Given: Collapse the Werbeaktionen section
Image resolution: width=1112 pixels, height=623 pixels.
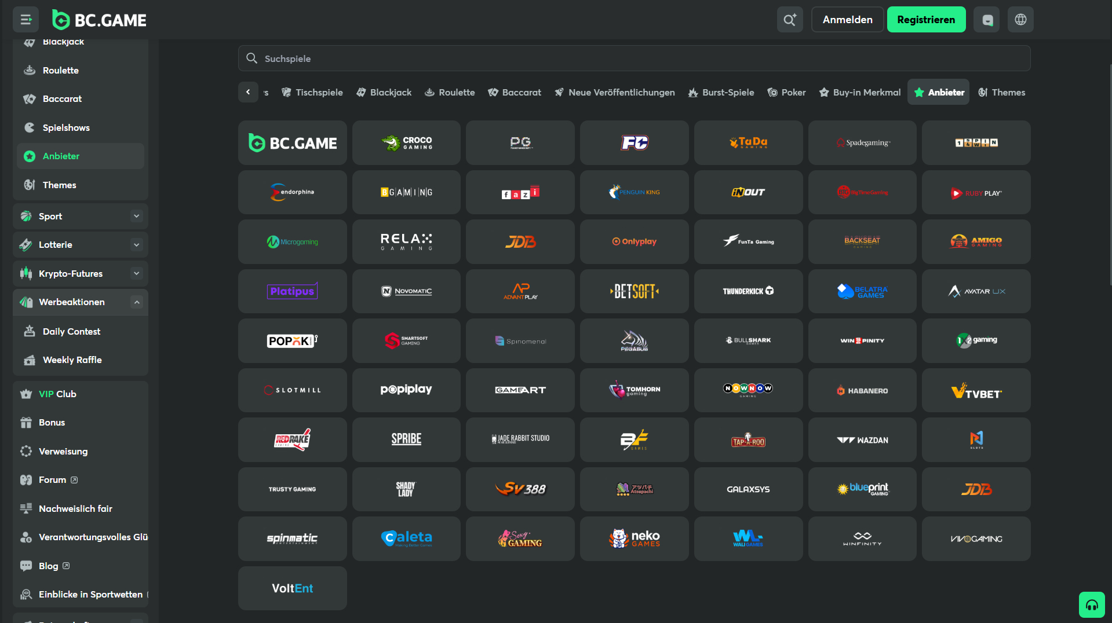Looking at the screenshot, I should pos(136,302).
